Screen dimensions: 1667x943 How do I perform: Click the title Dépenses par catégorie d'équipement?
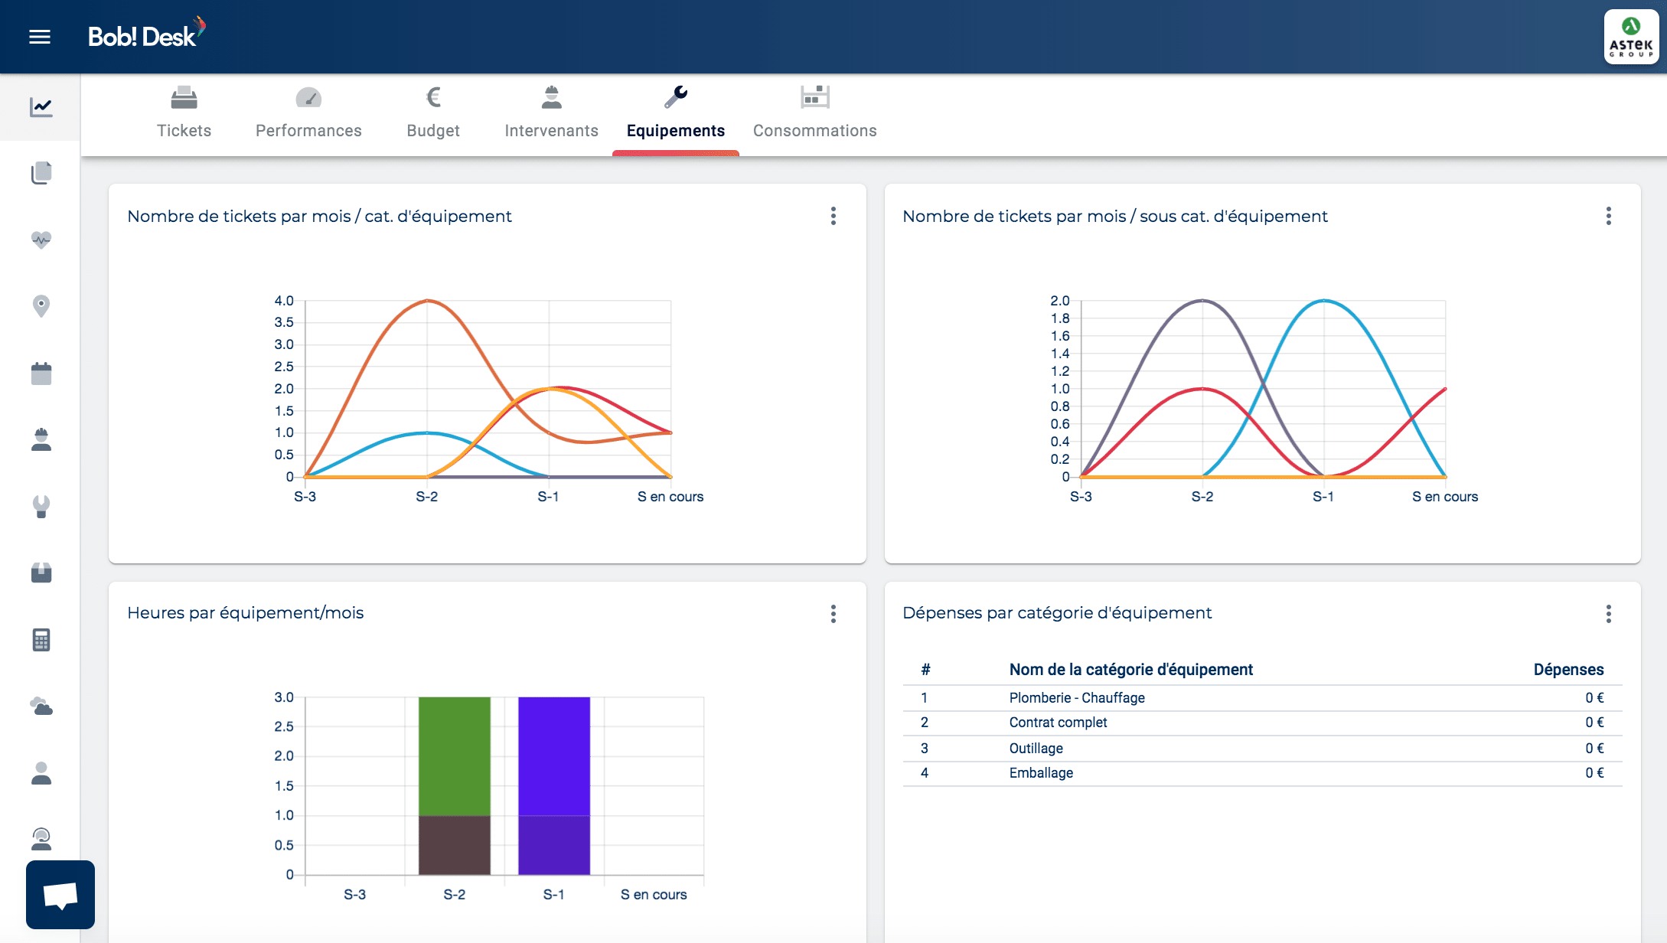click(1057, 613)
